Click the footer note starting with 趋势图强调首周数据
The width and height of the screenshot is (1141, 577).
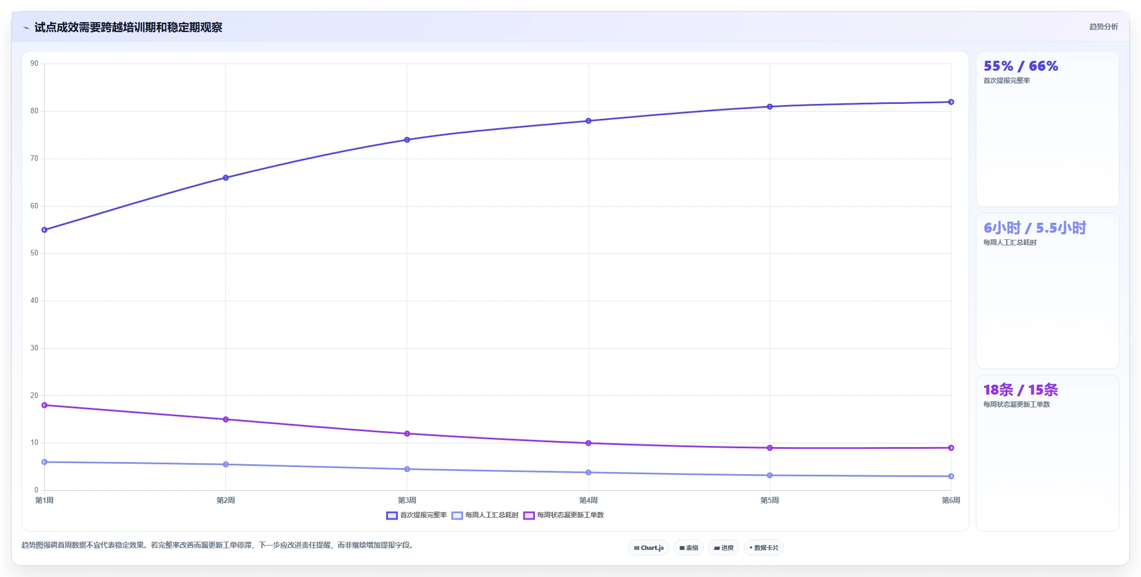point(218,545)
